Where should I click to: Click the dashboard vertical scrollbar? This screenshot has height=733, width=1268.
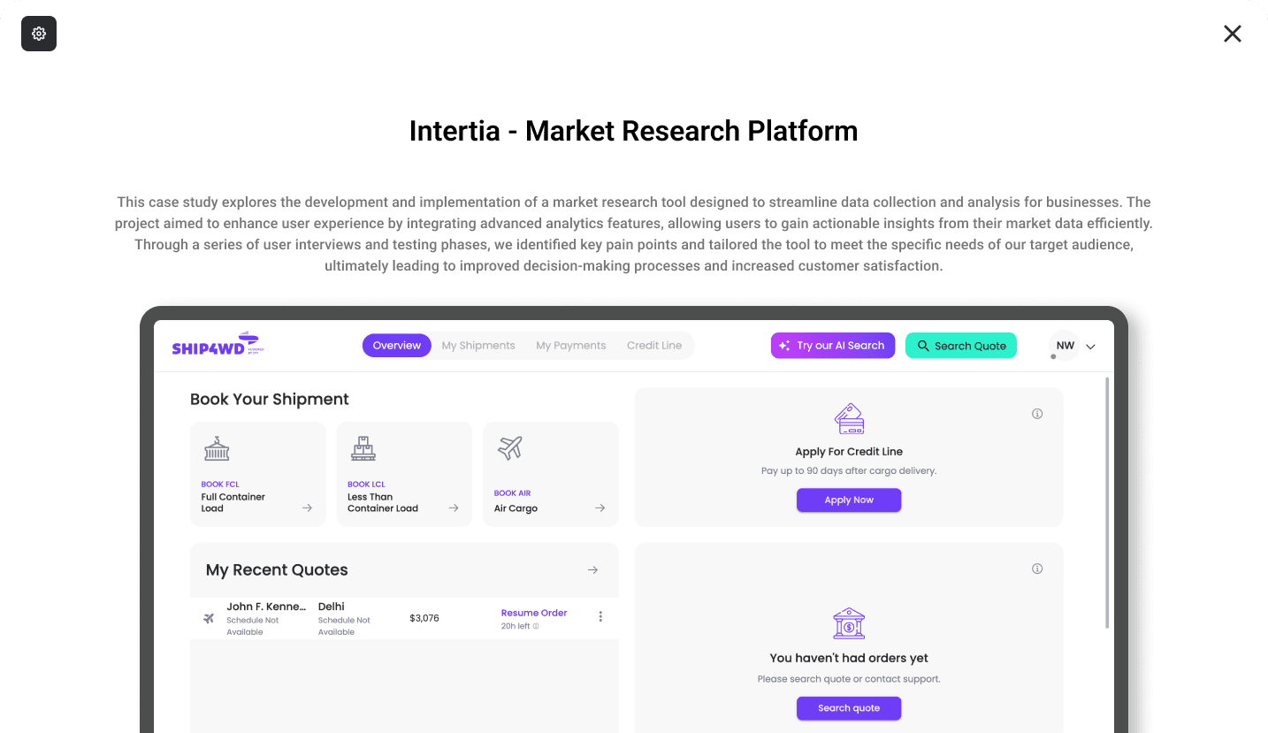coord(1107,503)
